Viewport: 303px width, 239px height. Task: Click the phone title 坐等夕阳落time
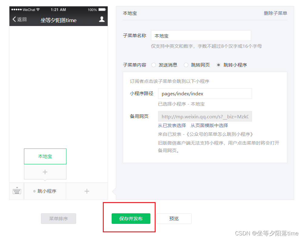coord(59,20)
